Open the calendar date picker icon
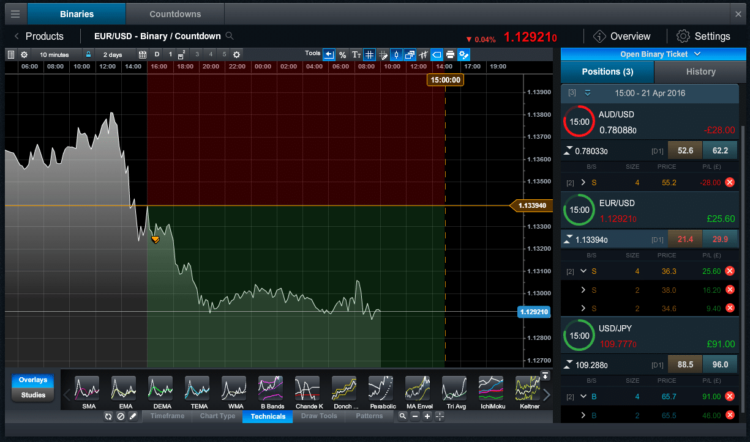The image size is (750, 442). point(143,55)
